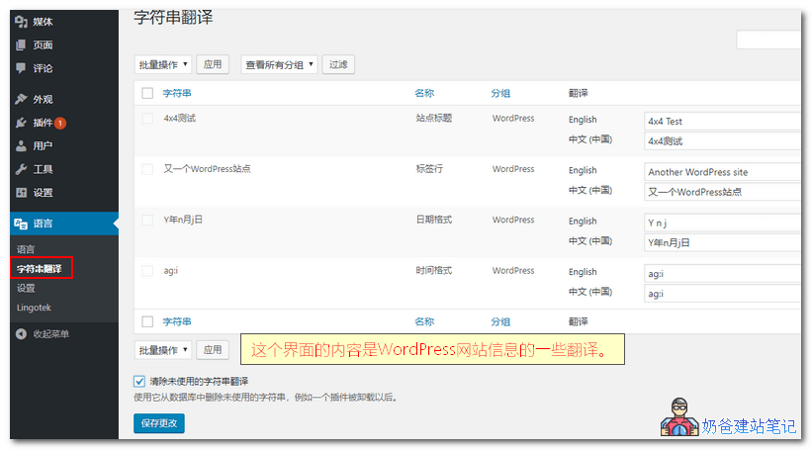This screenshot has width=812, height=450.
Task: Click the collapse menu (收起菜单) arrow icon
Action: point(21,334)
